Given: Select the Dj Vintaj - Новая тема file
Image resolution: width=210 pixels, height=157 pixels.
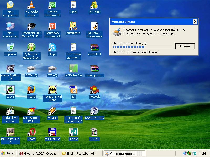Looking at the screenshot, I should tap(94, 26).
